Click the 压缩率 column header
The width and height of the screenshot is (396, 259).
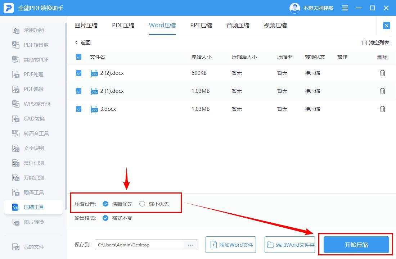coord(285,57)
